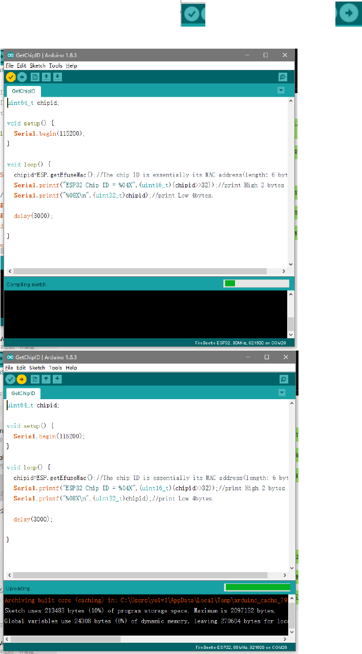This screenshot has height=654, width=362.
Task: Click Open sketch icon in lower Arduino window
Action: [x=46, y=379]
